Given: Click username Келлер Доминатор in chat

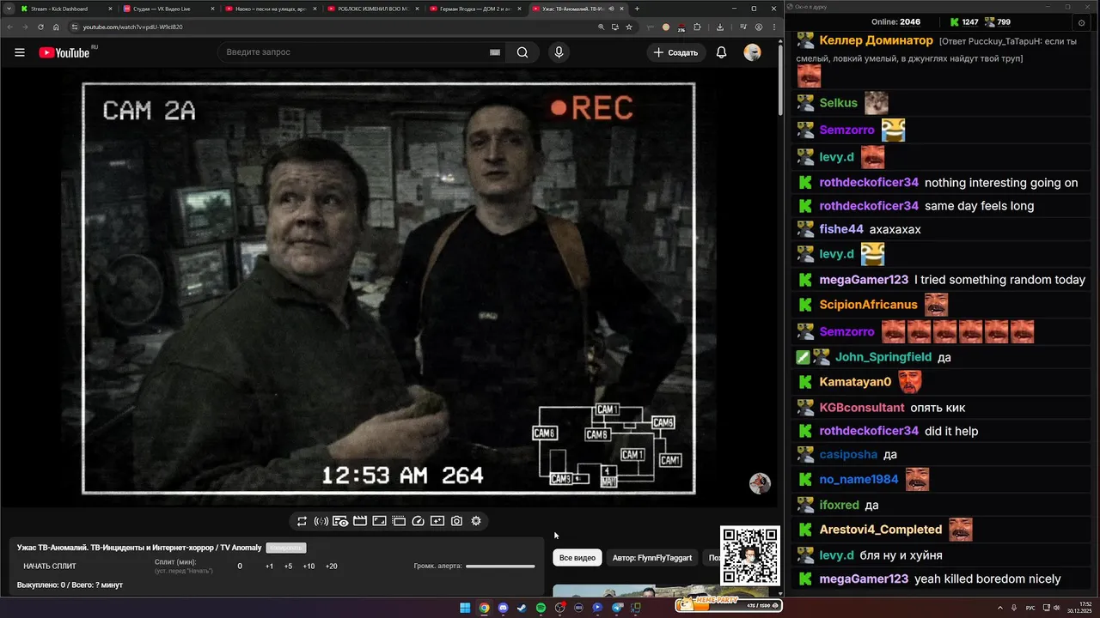Looking at the screenshot, I should (876, 41).
